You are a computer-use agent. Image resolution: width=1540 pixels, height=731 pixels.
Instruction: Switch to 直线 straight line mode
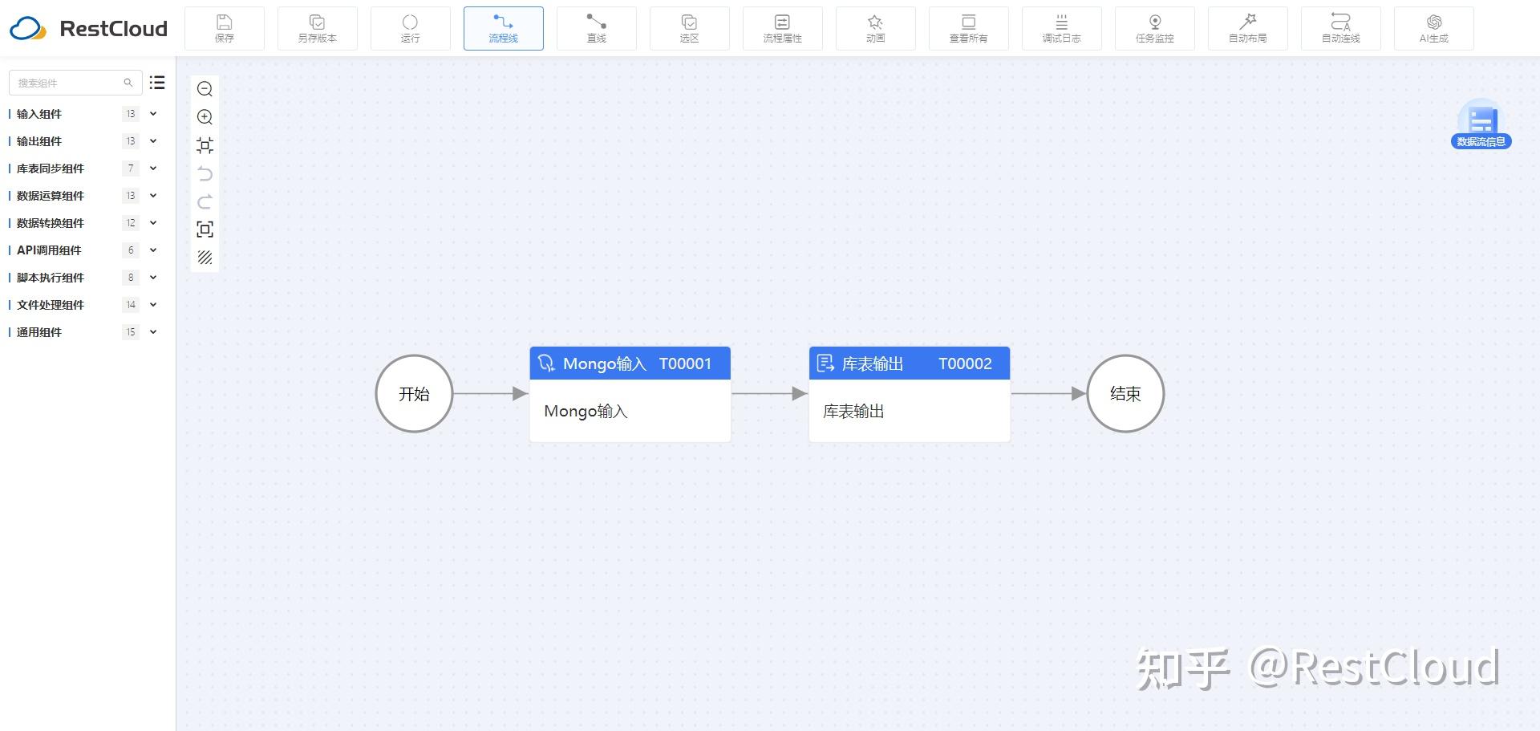596,27
